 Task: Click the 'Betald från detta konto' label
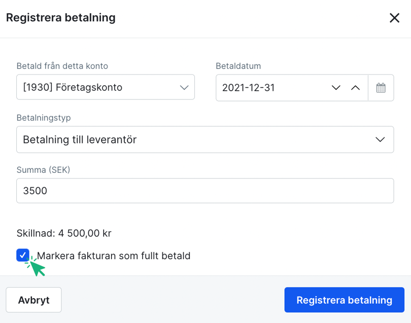(x=62, y=66)
